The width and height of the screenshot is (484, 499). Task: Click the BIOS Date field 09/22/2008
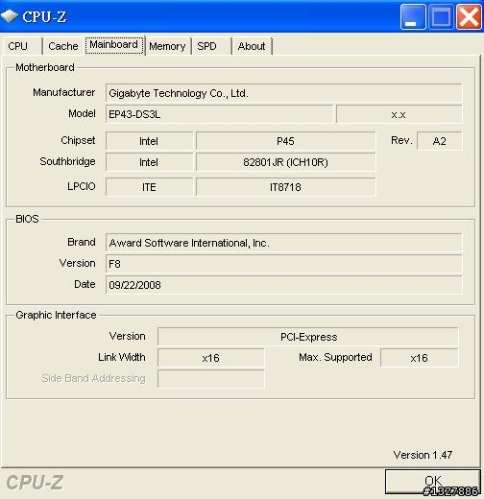(283, 285)
